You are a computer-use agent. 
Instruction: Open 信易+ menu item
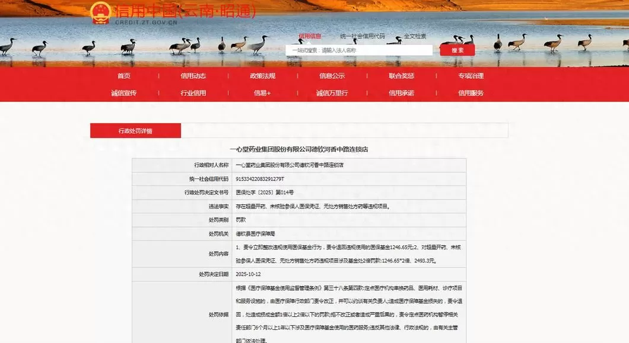click(x=262, y=93)
